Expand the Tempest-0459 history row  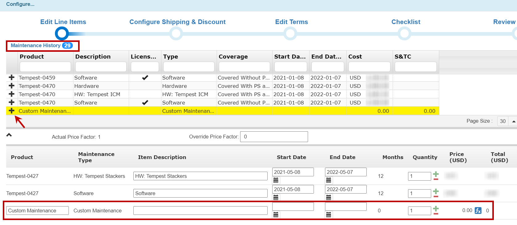tap(11, 77)
